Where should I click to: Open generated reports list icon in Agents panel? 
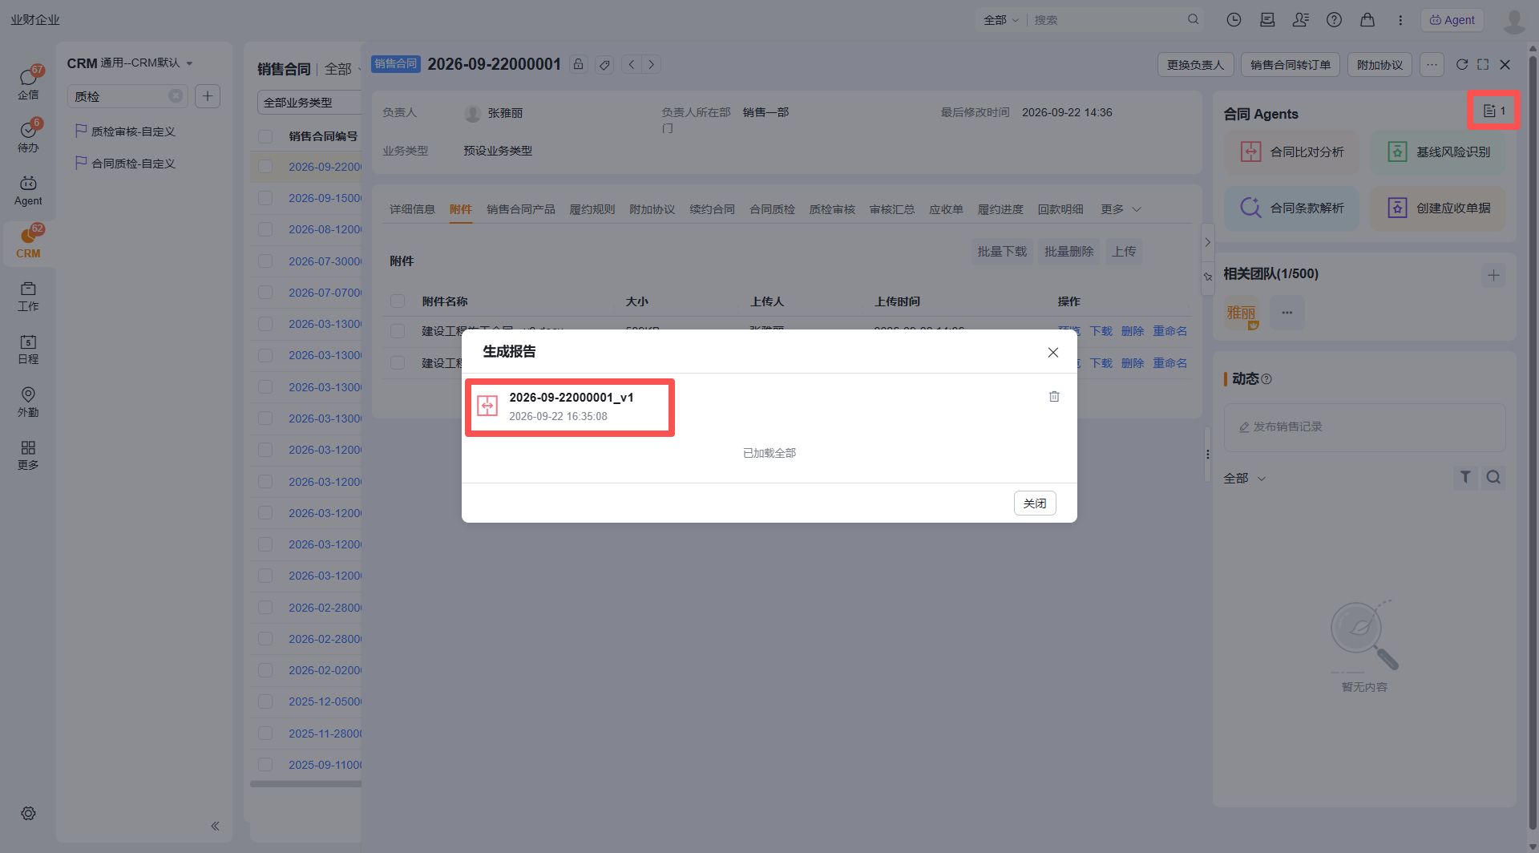(1493, 111)
